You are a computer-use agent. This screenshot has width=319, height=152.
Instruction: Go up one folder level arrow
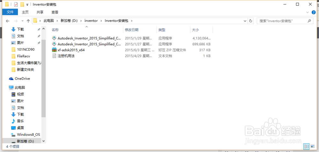tap(28, 21)
